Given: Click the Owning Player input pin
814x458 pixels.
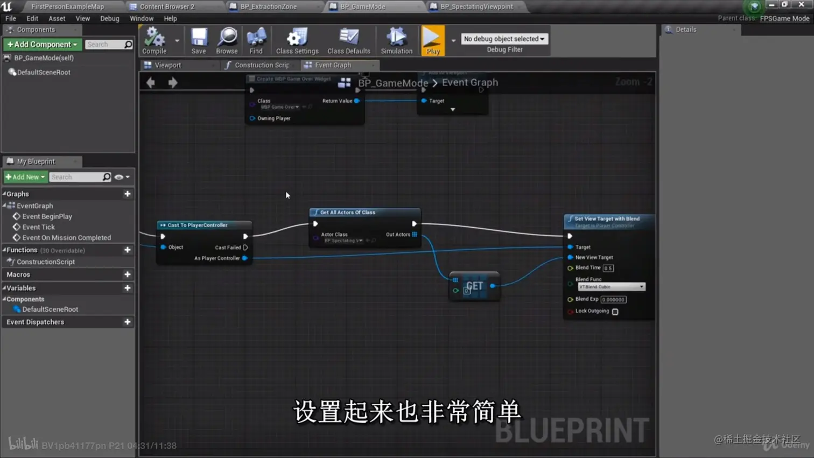Looking at the screenshot, I should pyautogui.click(x=252, y=118).
